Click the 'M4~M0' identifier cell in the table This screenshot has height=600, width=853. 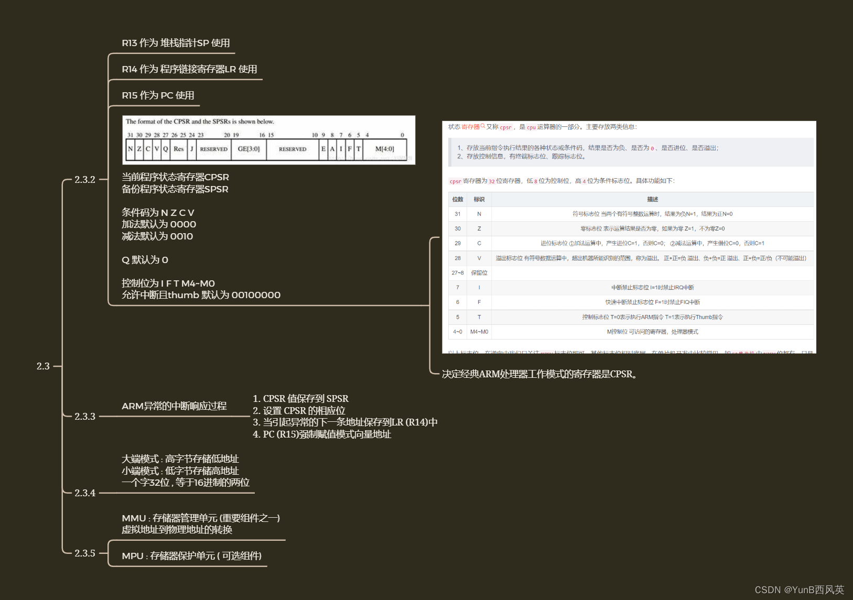point(479,332)
